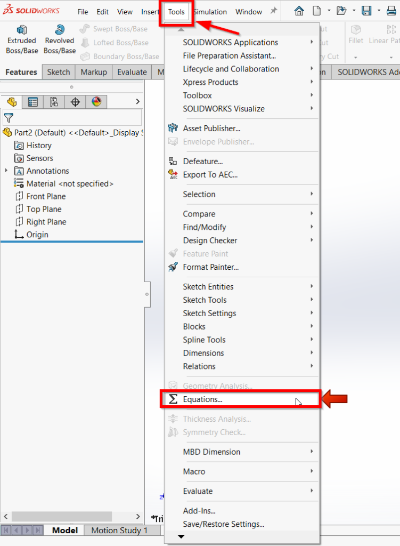Switch to the Markup ribbon tab

[94, 72]
